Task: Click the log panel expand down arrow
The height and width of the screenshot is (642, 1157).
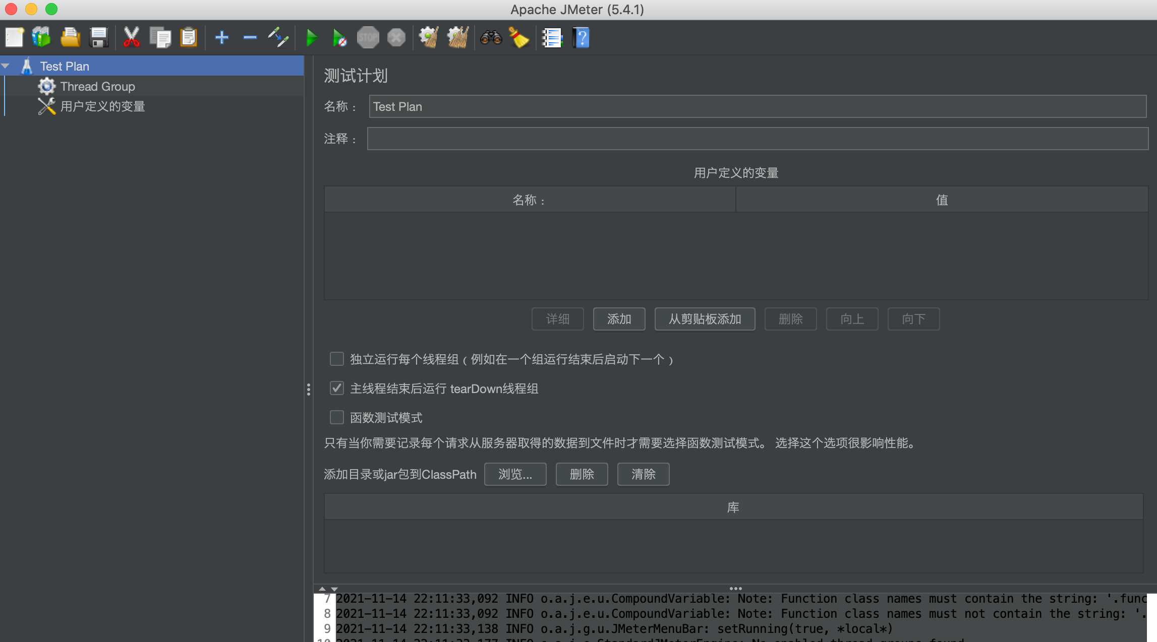Action: 334,589
